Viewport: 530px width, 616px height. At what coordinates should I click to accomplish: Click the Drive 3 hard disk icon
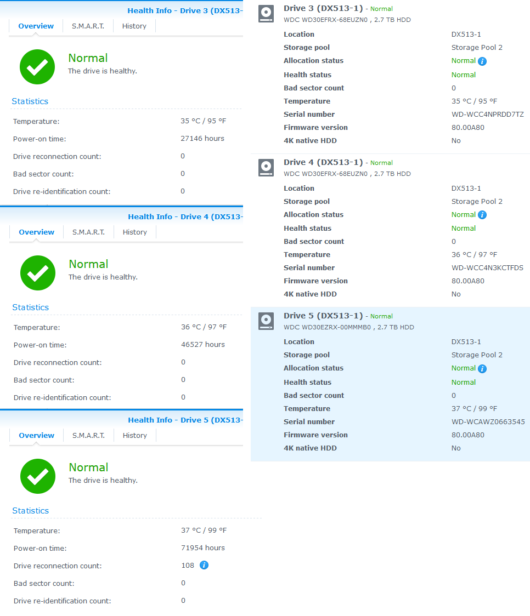coord(266,14)
